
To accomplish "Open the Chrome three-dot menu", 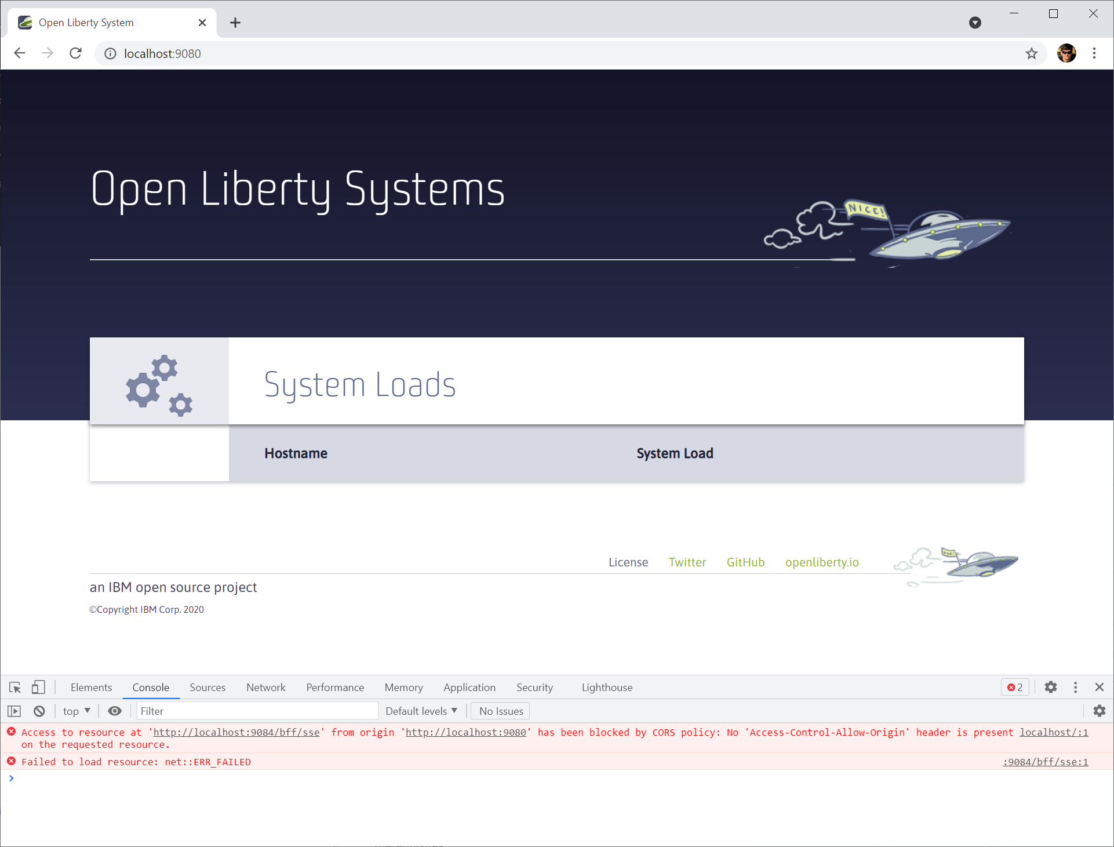I will [x=1094, y=53].
